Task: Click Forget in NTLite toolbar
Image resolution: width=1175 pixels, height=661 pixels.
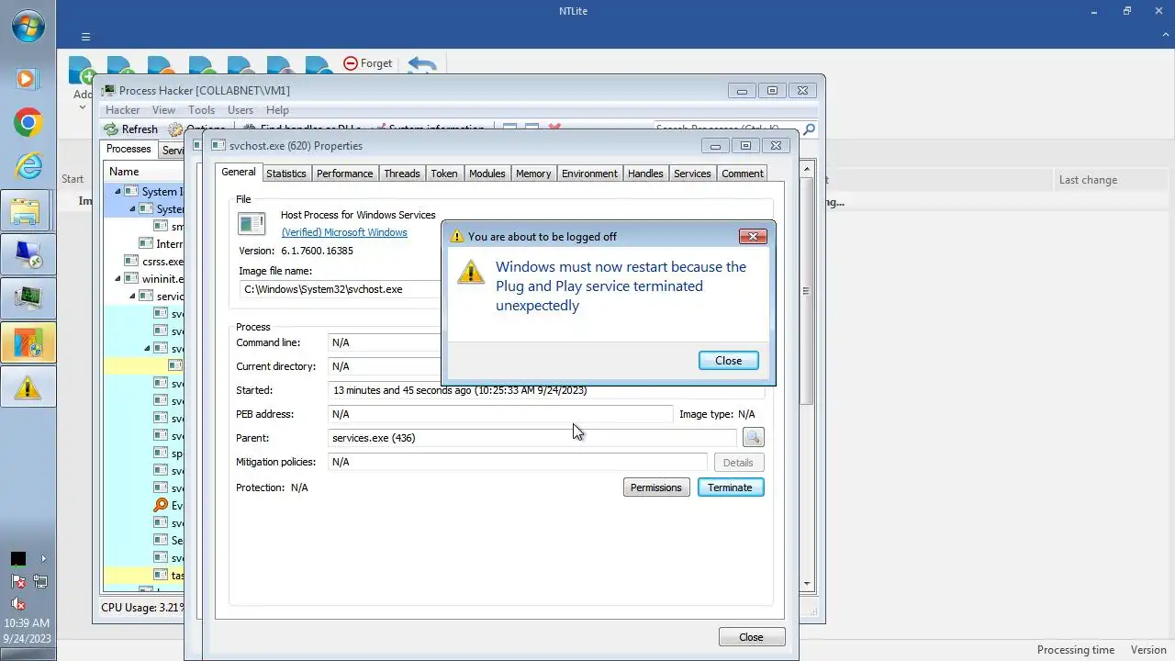Action: click(368, 63)
